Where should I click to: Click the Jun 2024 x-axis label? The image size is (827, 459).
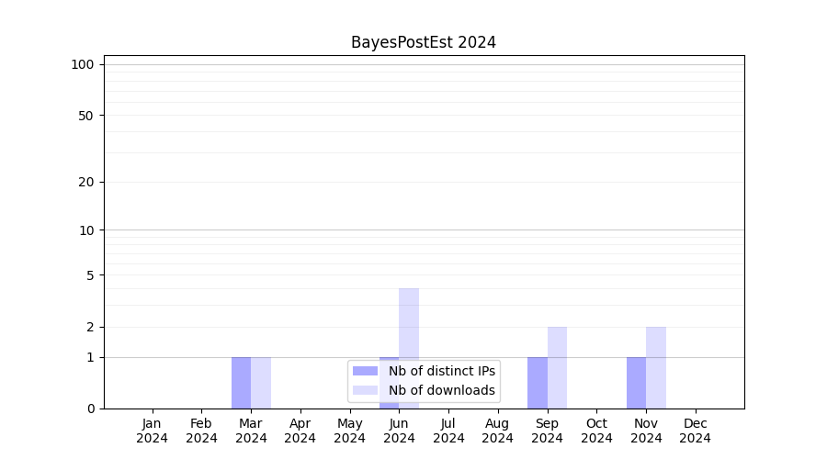[399, 431]
